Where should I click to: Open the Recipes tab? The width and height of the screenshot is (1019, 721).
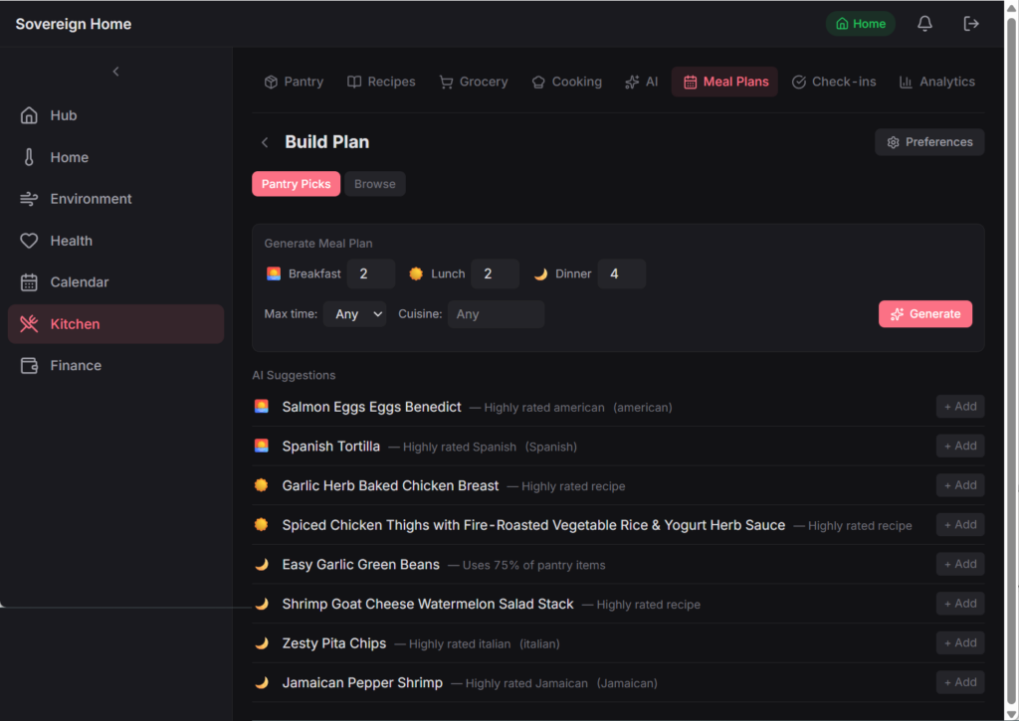point(381,82)
